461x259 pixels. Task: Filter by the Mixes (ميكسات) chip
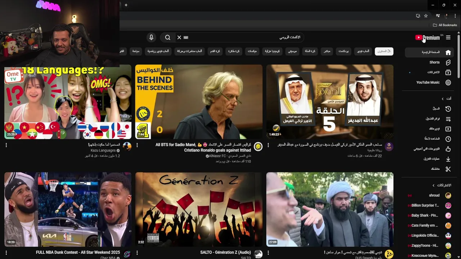coord(252,51)
